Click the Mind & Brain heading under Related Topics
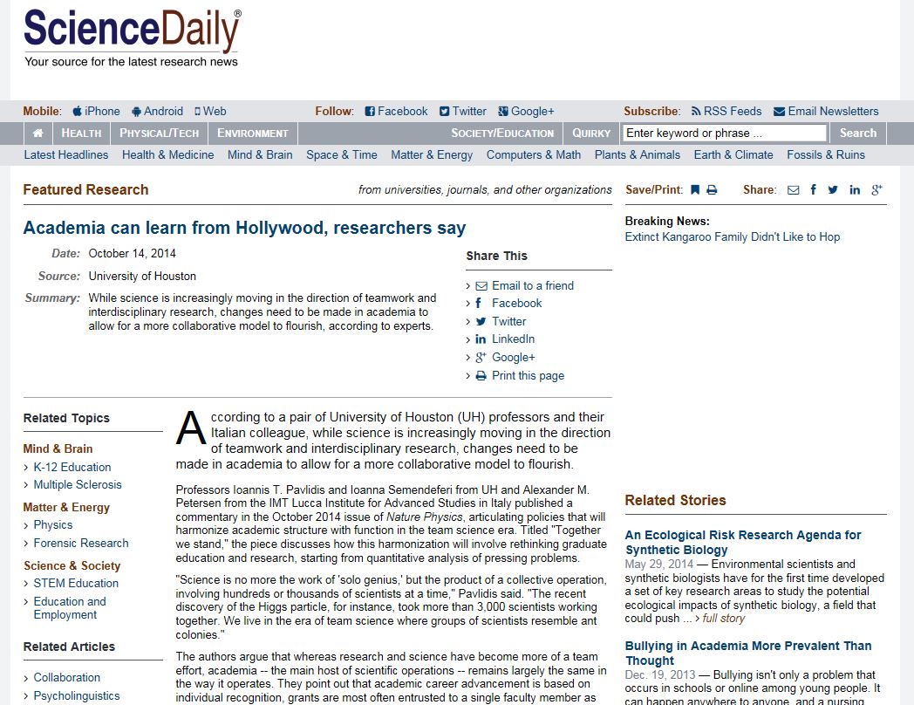 pyautogui.click(x=58, y=448)
